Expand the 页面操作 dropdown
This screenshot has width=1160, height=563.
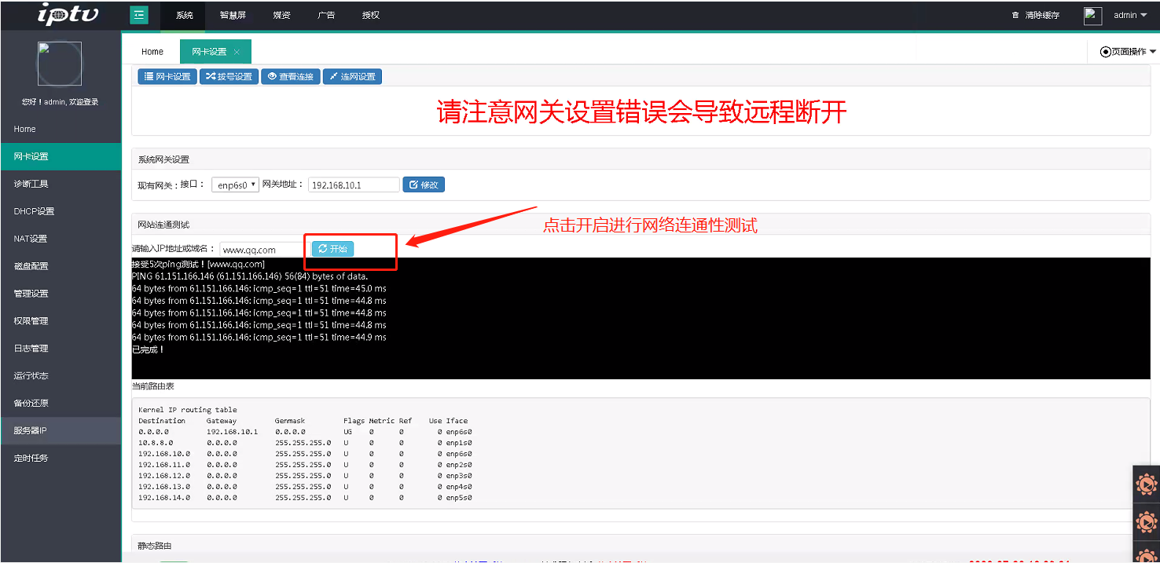1128,52
